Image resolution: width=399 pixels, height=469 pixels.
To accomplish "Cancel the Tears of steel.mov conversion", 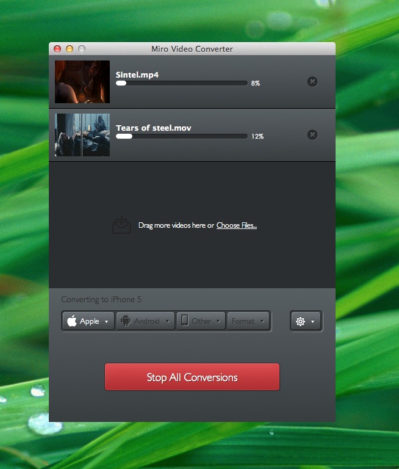I will tap(312, 135).
